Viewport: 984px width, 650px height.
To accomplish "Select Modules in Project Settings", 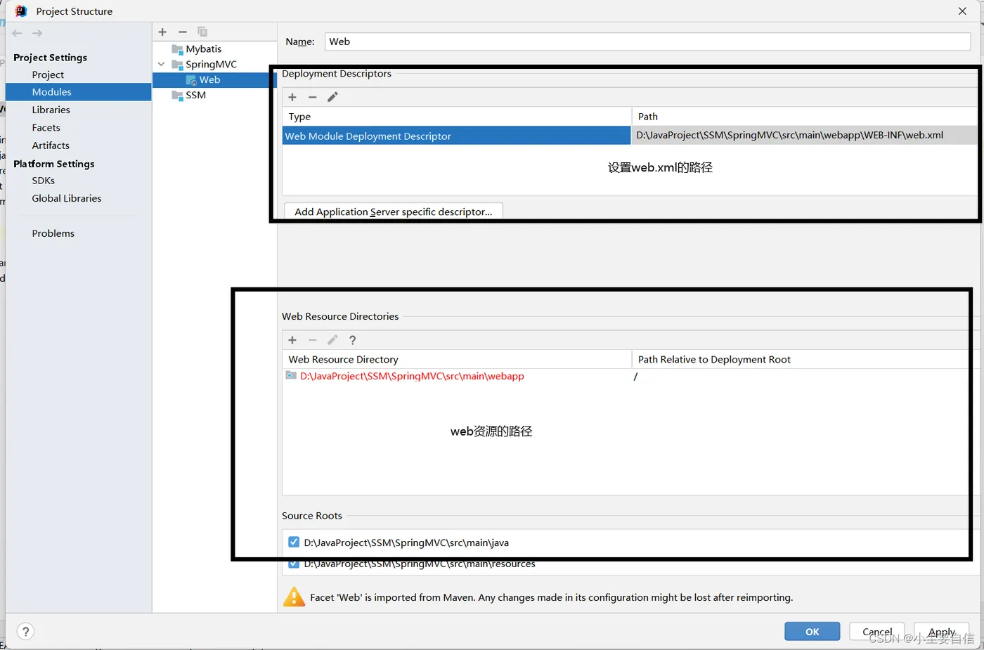I will click(78, 92).
